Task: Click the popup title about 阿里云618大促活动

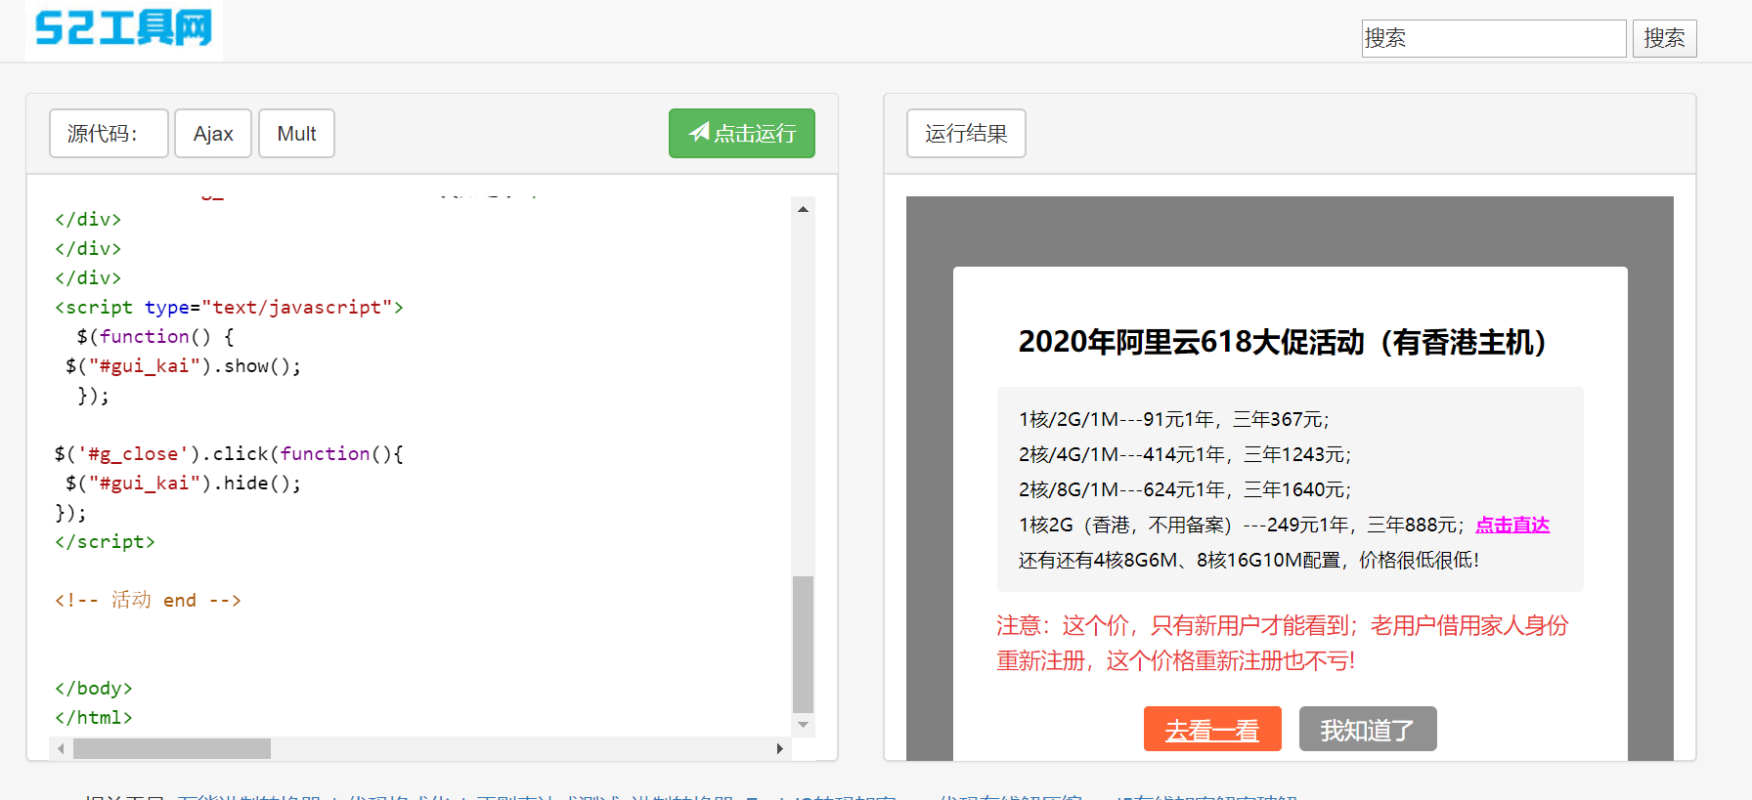Action: point(1282,343)
